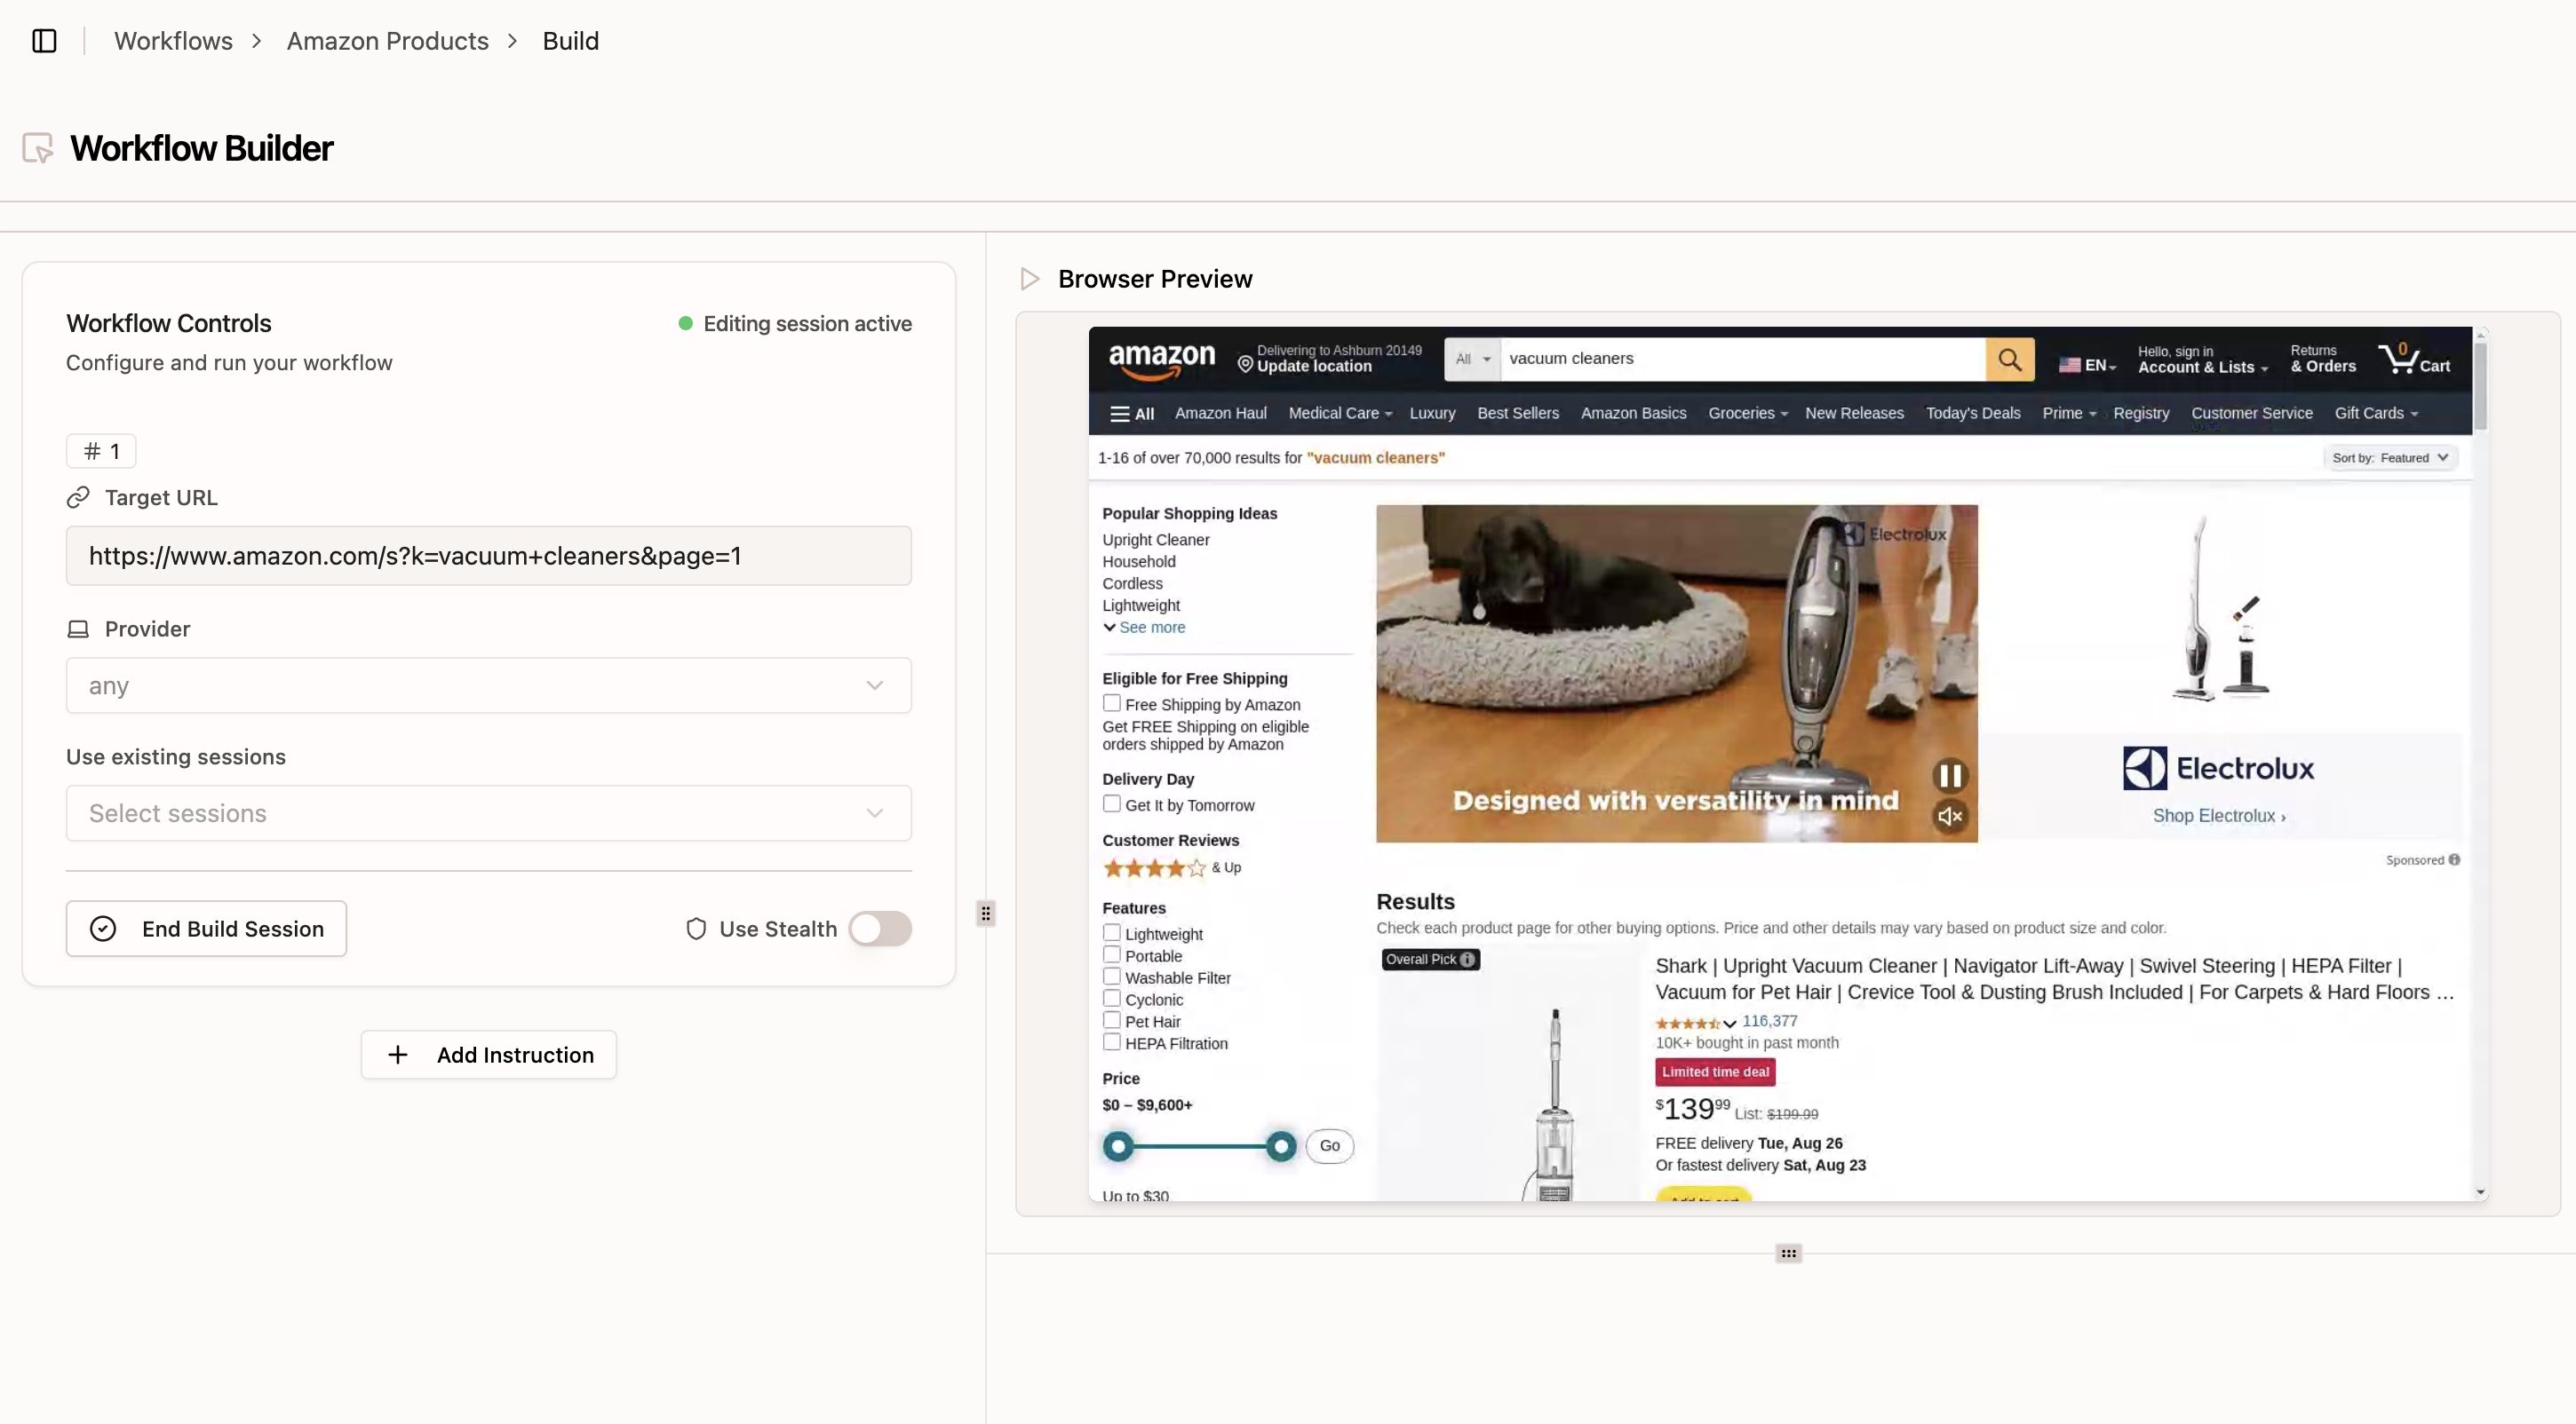Click the Amazon search magnifier button
2576x1424 pixels.
point(2009,360)
